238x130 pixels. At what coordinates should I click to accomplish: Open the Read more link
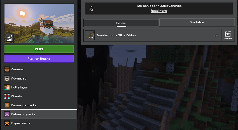click(x=159, y=11)
